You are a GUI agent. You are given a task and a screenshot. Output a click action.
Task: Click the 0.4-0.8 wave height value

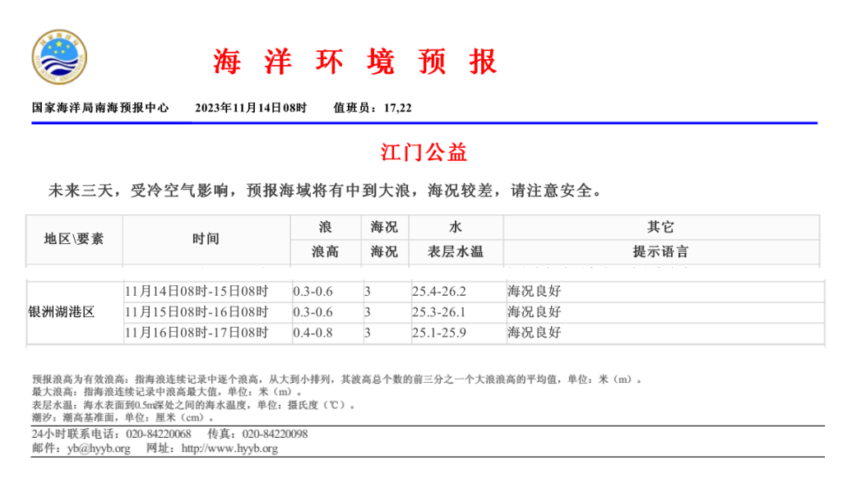pos(313,333)
